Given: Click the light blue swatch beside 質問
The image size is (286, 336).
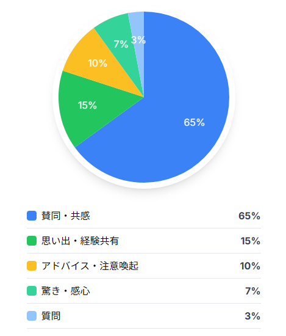Looking at the screenshot, I should pos(32,316).
